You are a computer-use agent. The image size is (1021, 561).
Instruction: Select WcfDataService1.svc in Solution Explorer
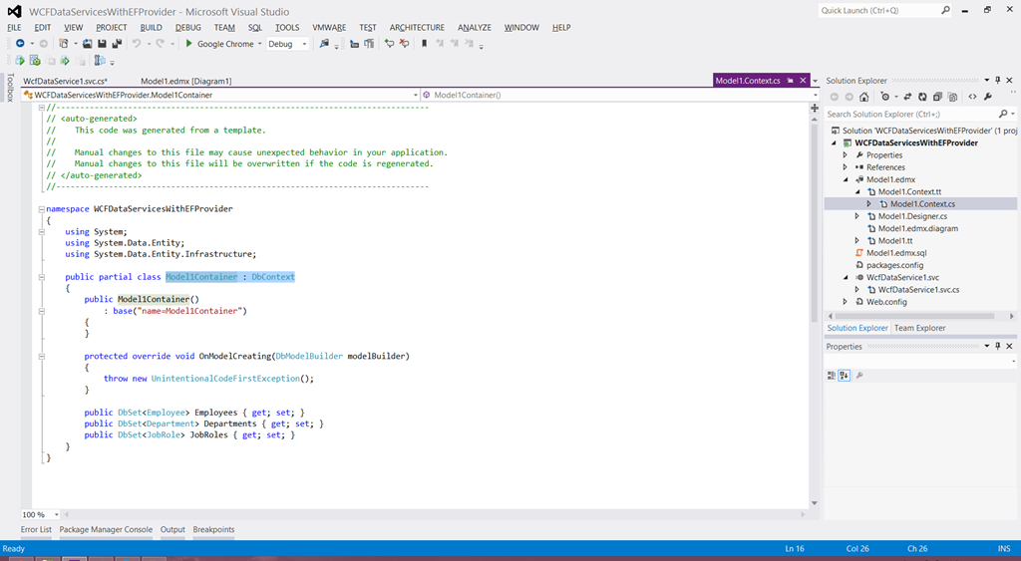[902, 277]
